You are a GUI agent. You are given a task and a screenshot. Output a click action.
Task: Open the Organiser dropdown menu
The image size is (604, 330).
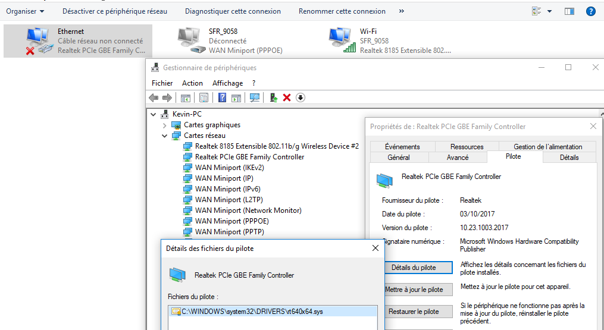tap(25, 11)
